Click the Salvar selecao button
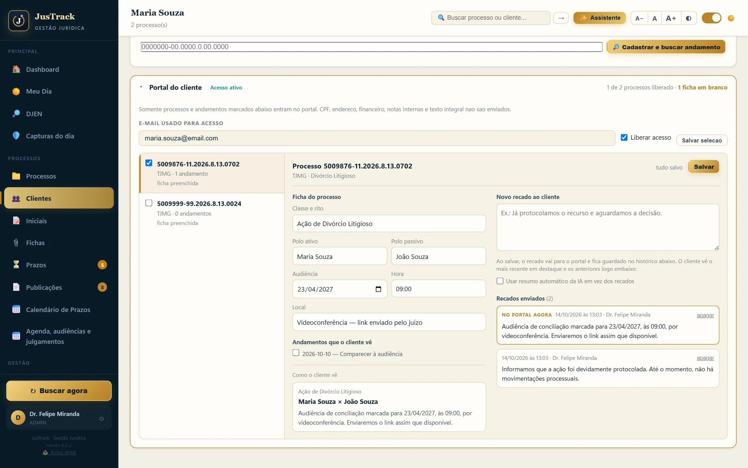The width and height of the screenshot is (748, 468). tap(702, 140)
